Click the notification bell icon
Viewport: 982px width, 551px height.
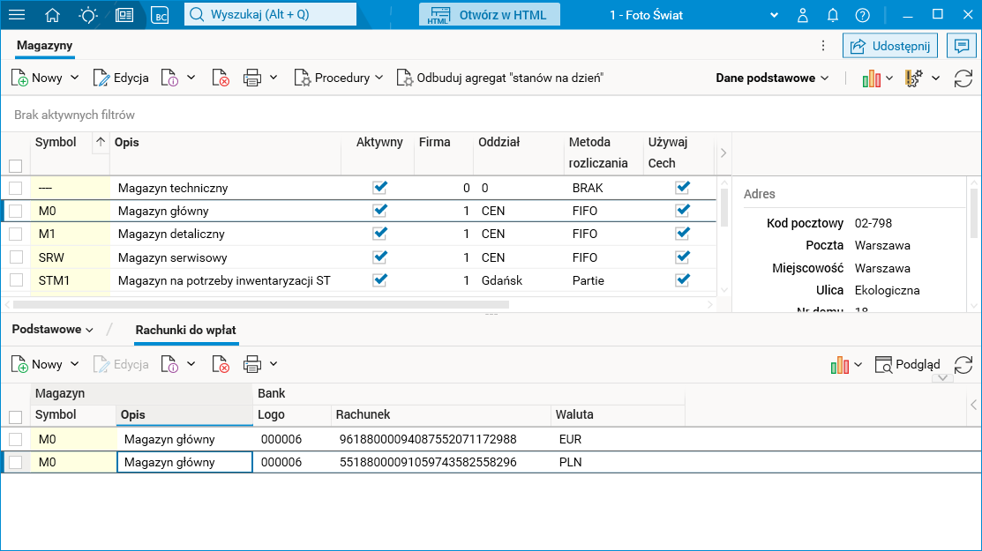[x=832, y=15]
